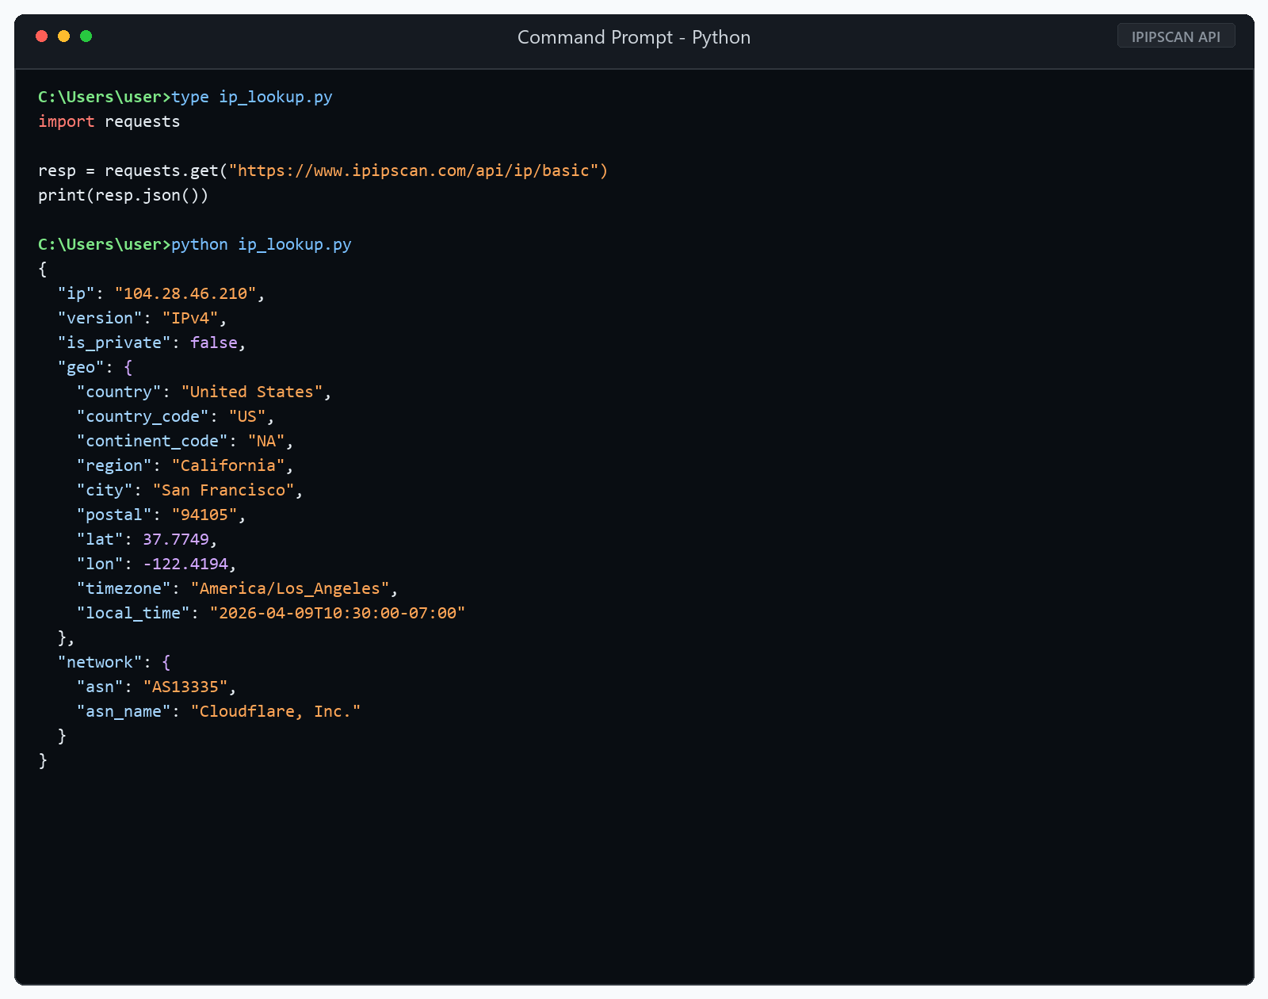
Task: Click the continent_code "NA" value
Action: (x=266, y=441)
